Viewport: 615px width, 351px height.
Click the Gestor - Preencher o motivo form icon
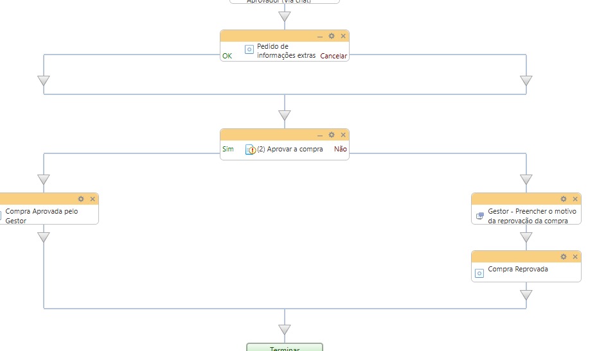point(479,216)
